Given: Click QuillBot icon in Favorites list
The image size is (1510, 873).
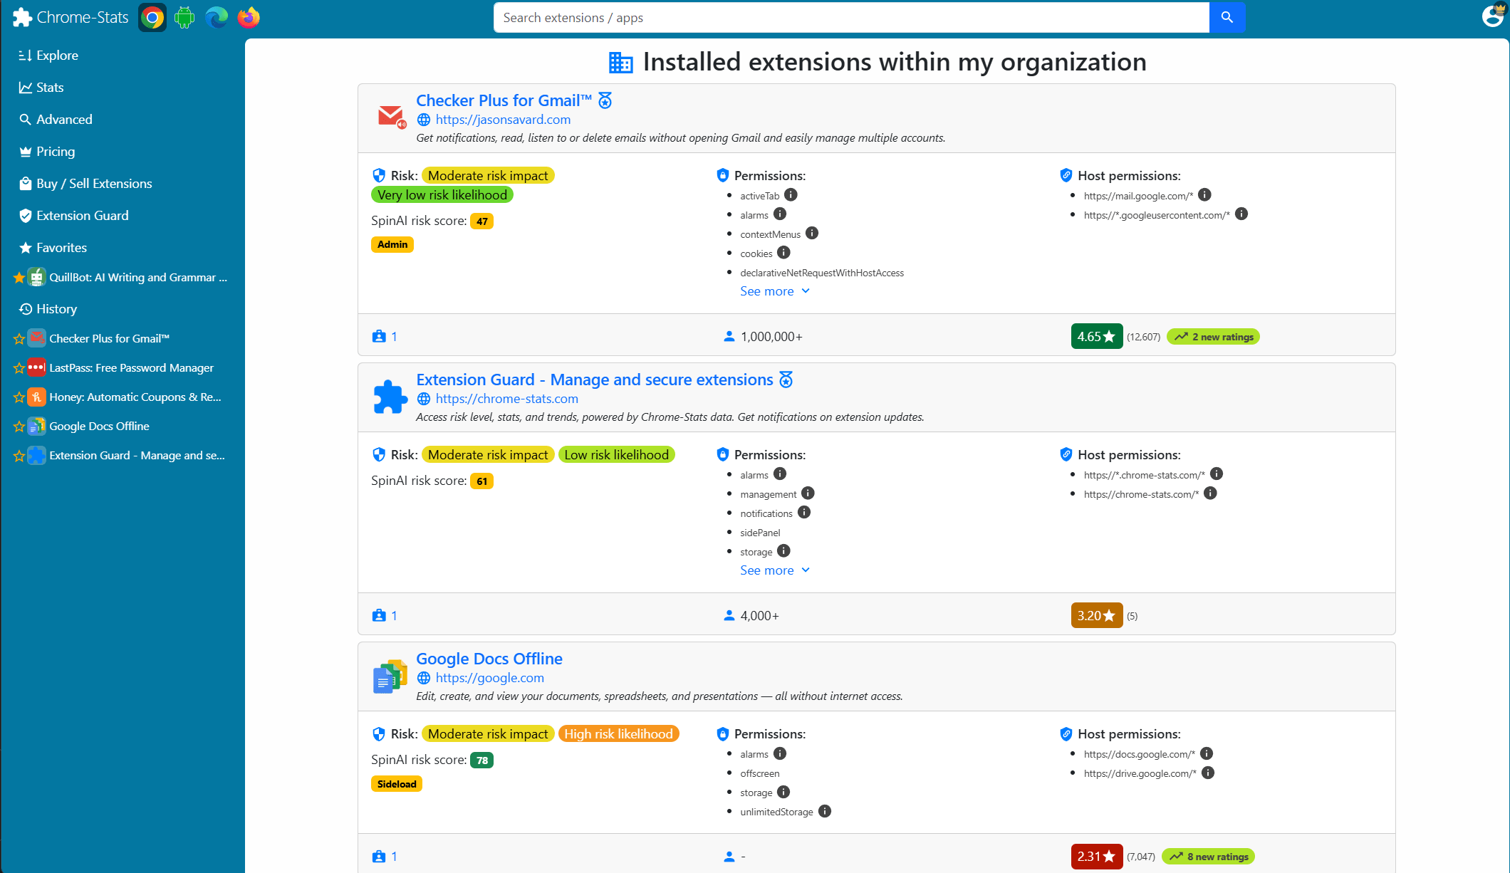Looking at the screenshot, I should click(x=37, y=278).
